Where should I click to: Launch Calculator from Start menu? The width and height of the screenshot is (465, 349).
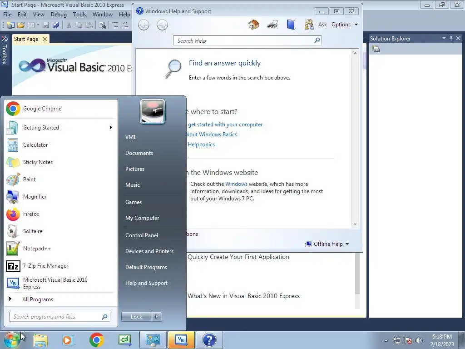61,145
